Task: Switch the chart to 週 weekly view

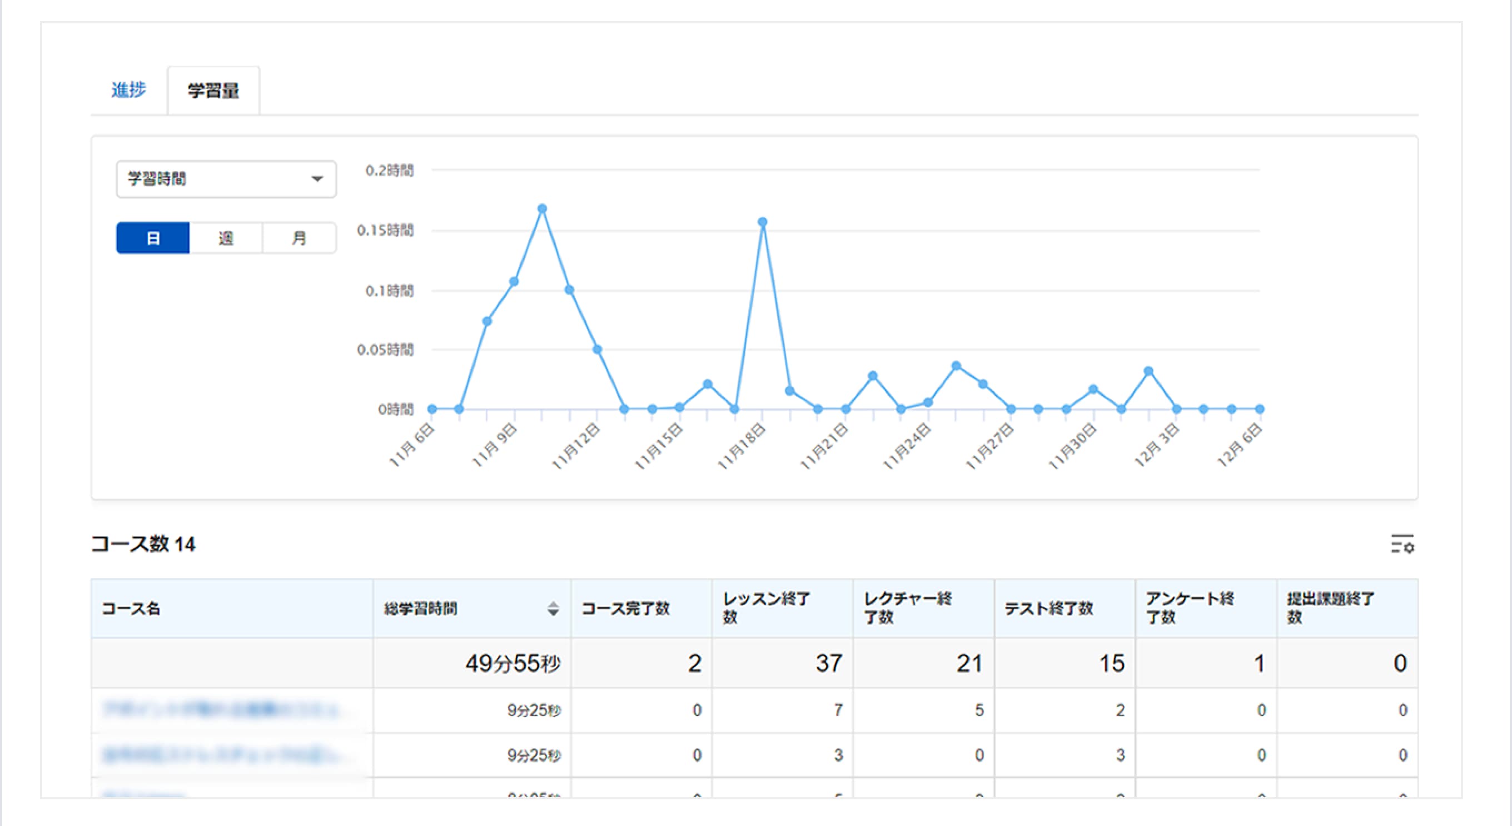Action: [226, 238]
